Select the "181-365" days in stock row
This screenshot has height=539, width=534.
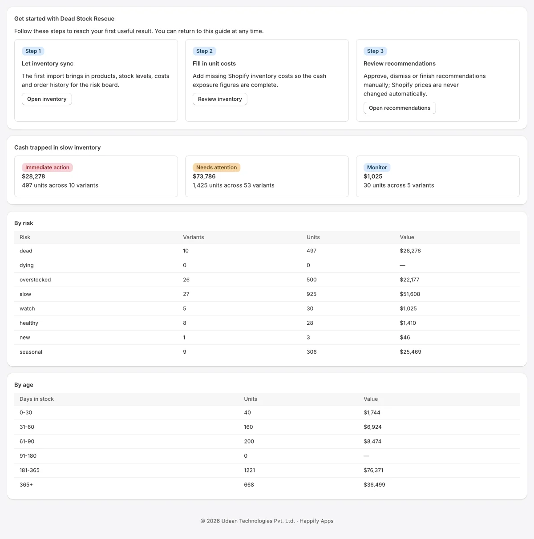[x=267, y=471]
